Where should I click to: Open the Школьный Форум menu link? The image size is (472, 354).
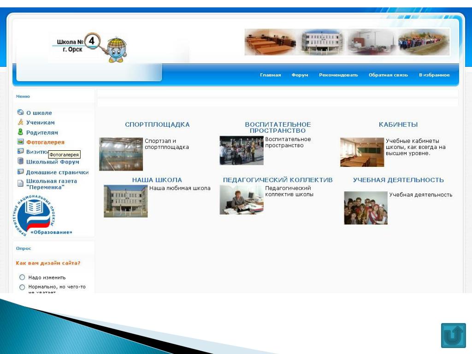point(53,162)
